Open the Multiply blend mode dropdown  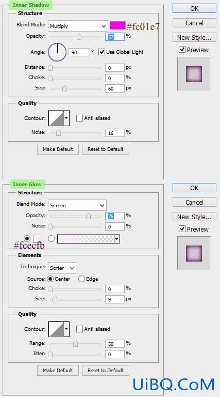tap(78, 26)
